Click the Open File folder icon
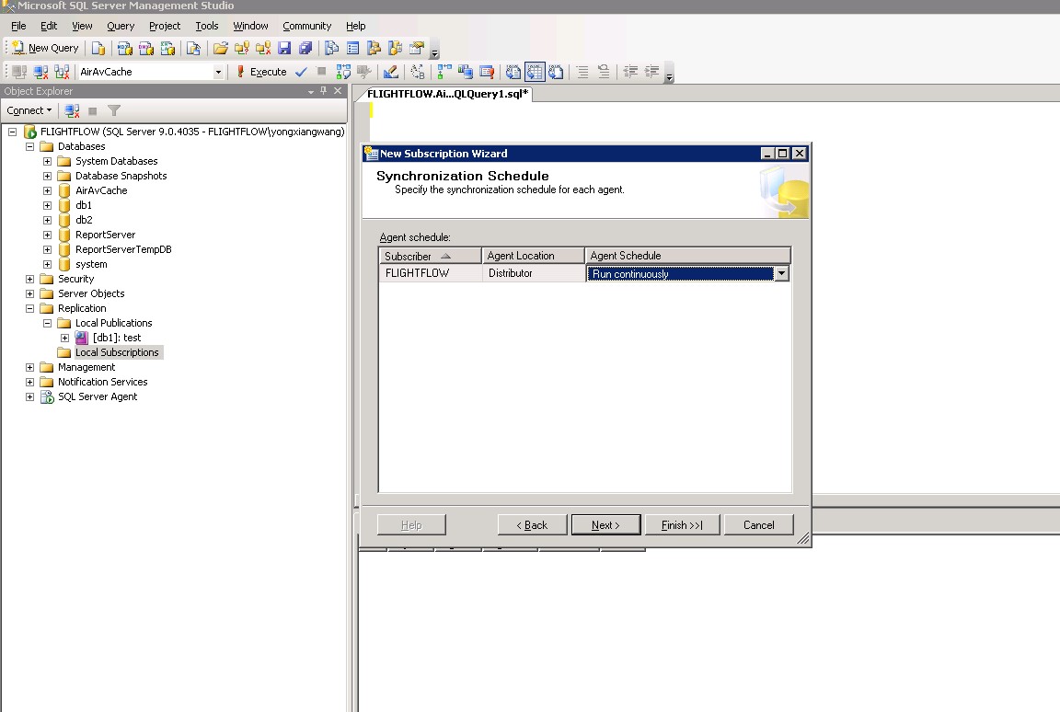The height and width of the screenshot is (712, 1060). point(220,48)
